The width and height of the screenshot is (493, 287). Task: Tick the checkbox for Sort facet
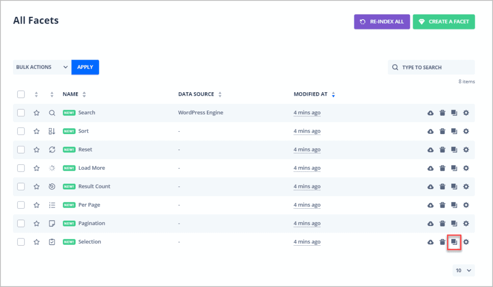(x=21, y=131)
